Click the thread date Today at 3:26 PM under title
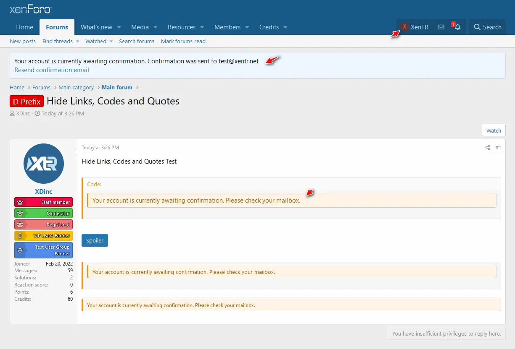This screenshot has width=515, height=349. [x=63, y=113]
